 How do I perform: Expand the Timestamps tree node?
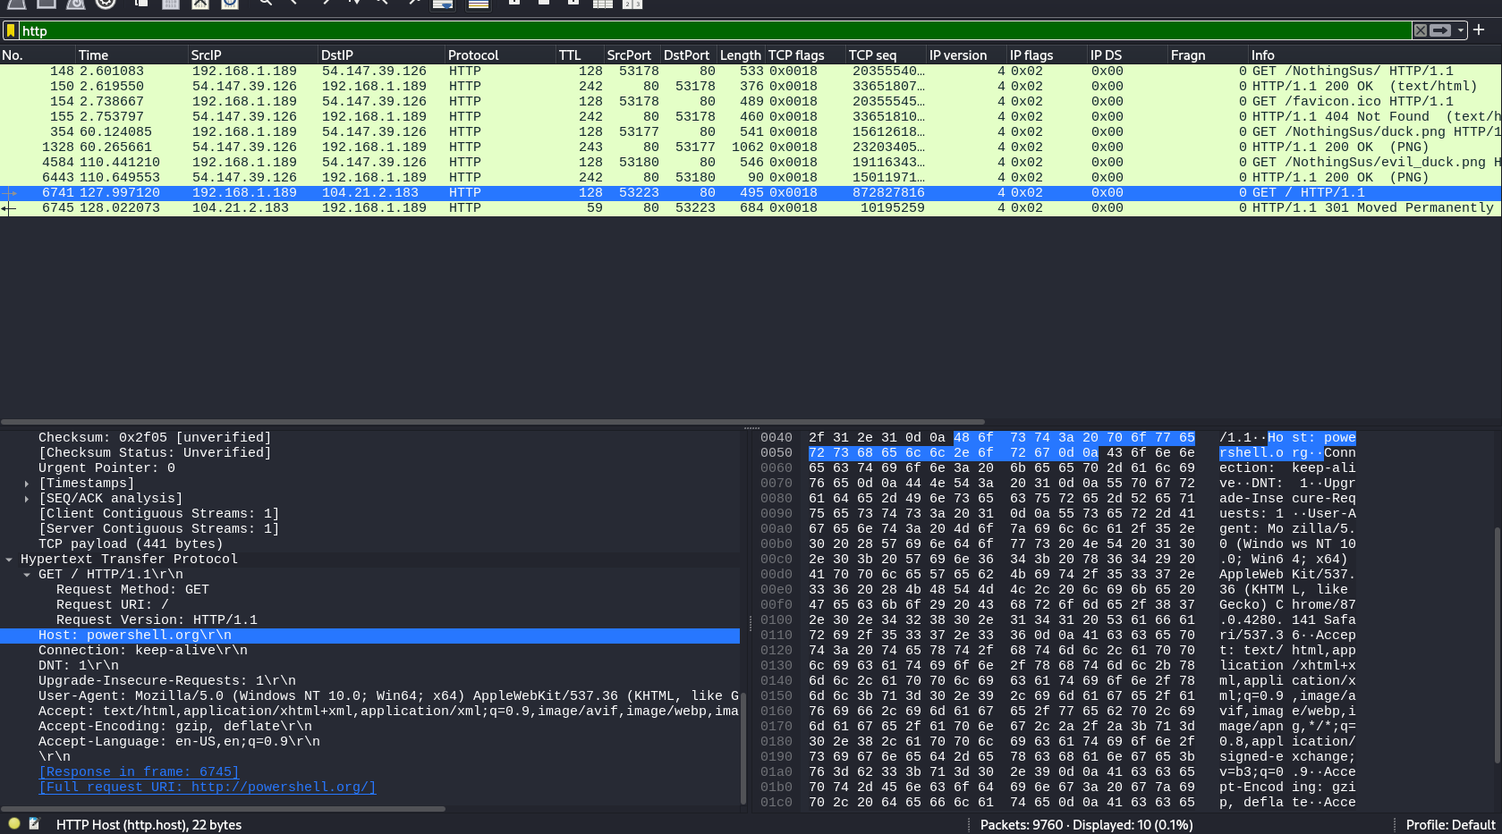pos(27,484)
